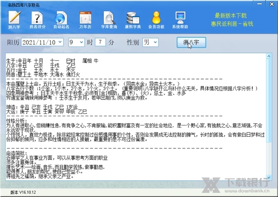The image size is (278, 197).
Task: Click the 坤造 line in results
Action: point(42,107)
